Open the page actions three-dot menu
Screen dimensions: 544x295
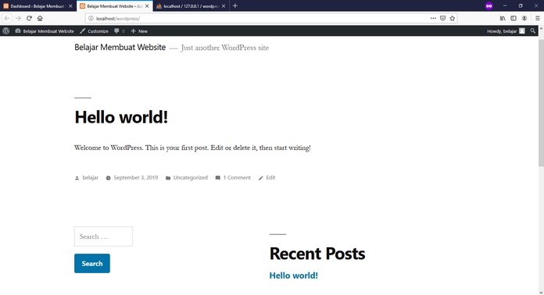point(433,19)
